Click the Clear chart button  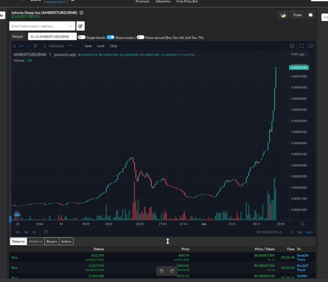click(x=113, y=46)
